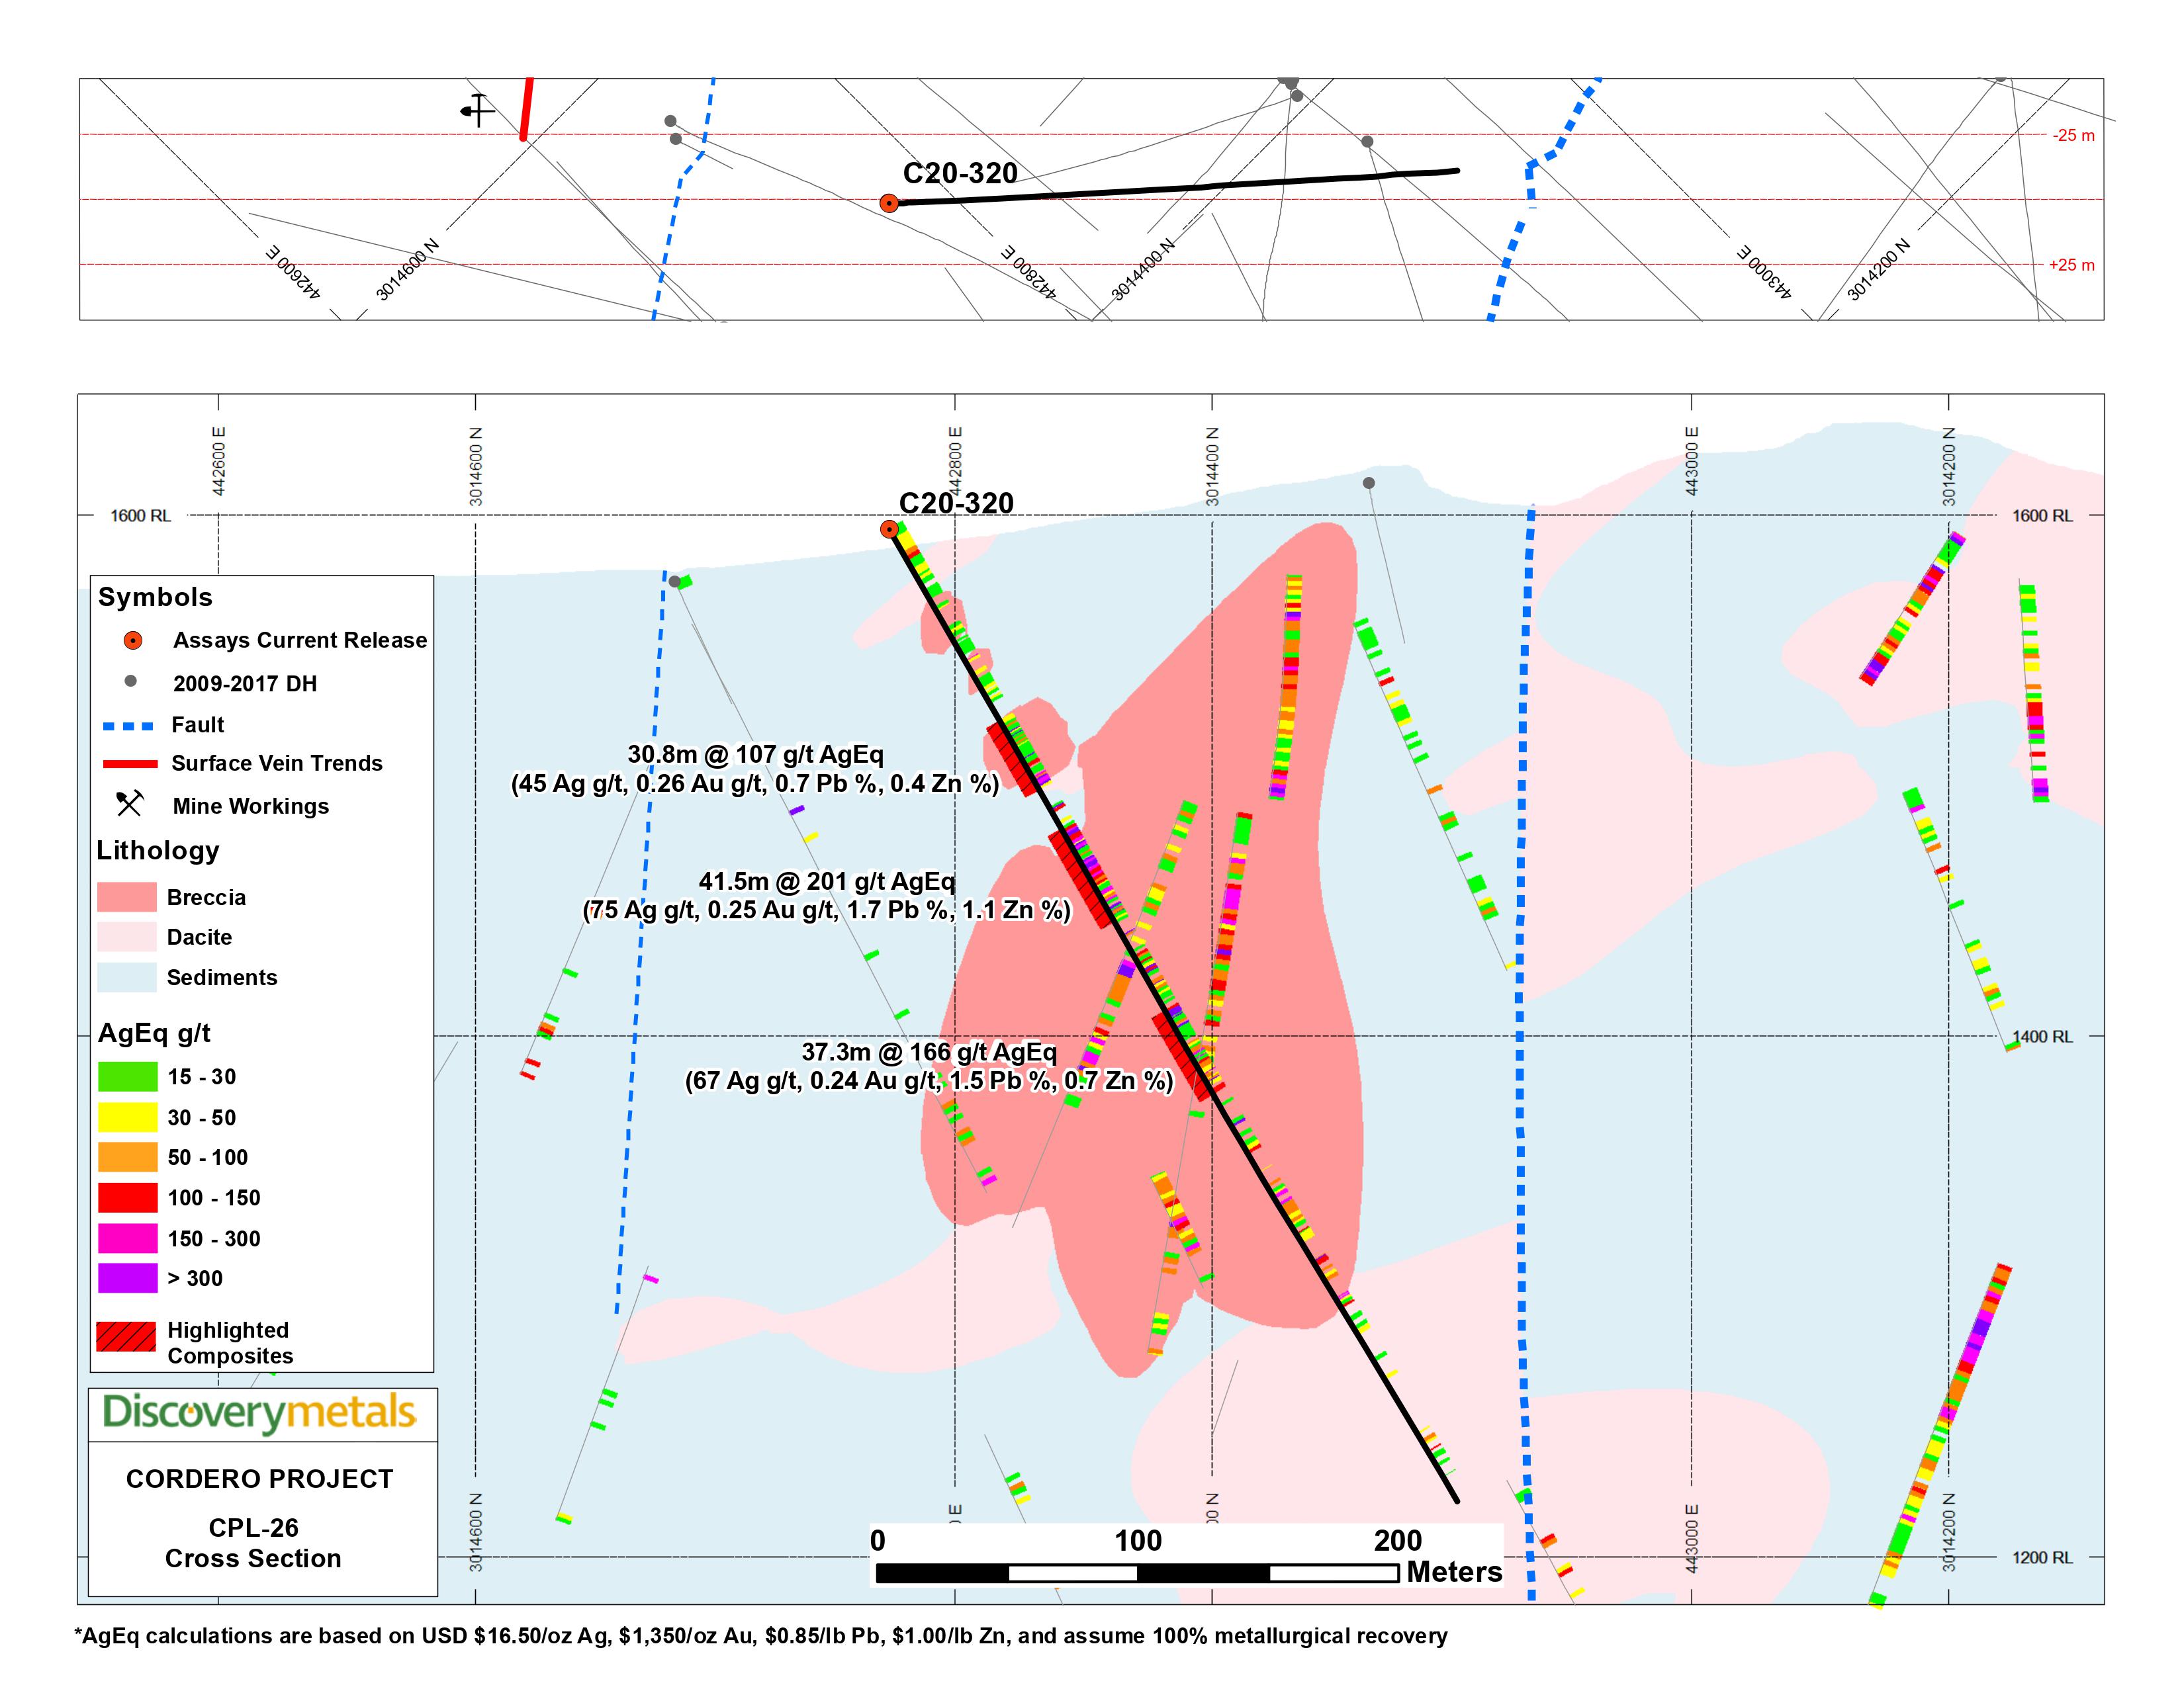Viewport: 2184px width, 1687px height.
Task: Select the magenta 150 - 300 AgEq swatch
Action: 128,1238
